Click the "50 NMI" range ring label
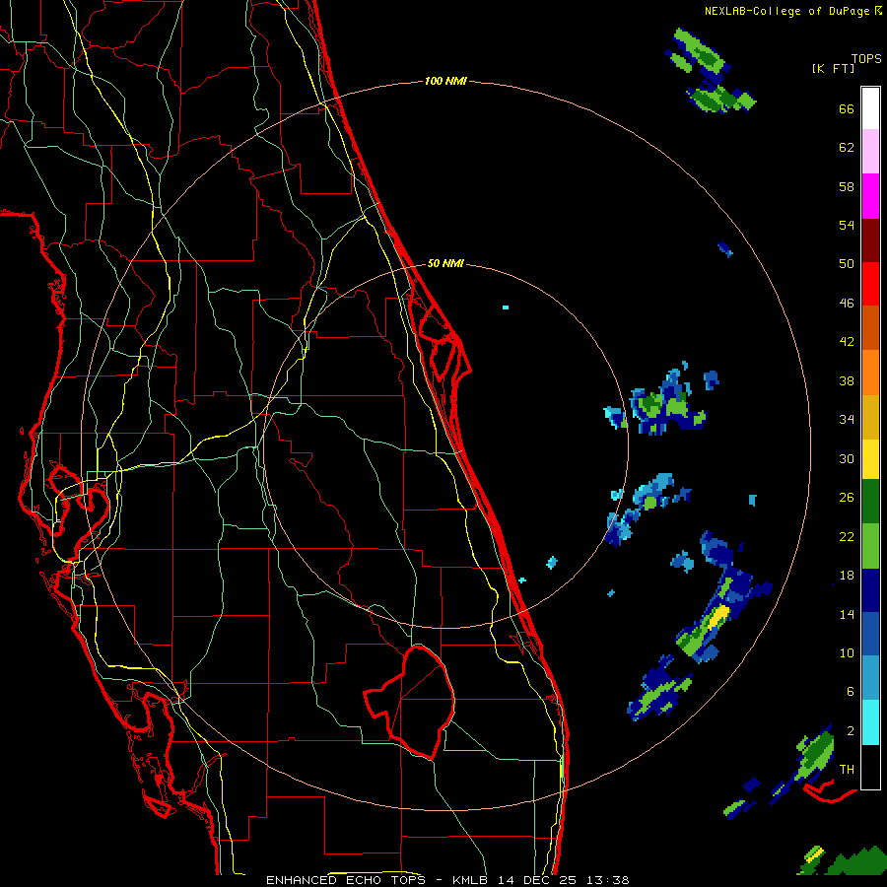Viewport: 887px width, 887px height. [445, 263]
